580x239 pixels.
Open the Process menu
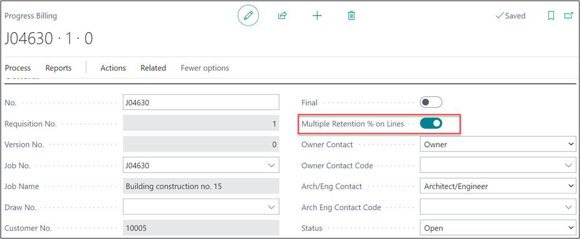pos(18,68)
